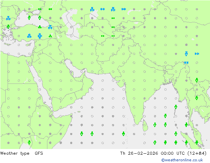Click the blue snow symbol over Romania

click(x=8, y=18)
